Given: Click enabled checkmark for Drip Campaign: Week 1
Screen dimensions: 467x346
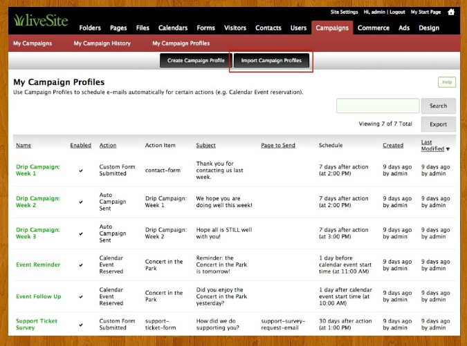Looking at the screenshot, I should pyautogui.click(x=81, y=171).
